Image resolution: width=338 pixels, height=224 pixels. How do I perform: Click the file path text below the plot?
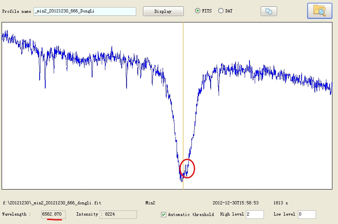(52, 203)
